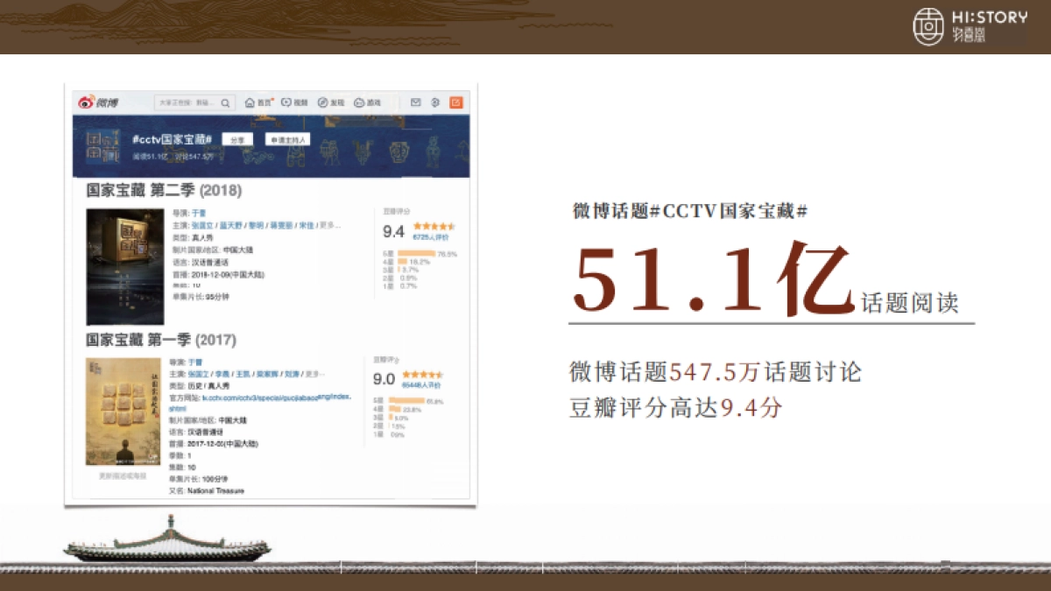Click the orange compose post icon

455,103
